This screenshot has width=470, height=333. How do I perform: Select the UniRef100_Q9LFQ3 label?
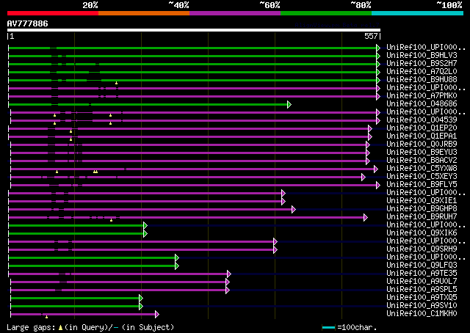click(x=422, y=265)
